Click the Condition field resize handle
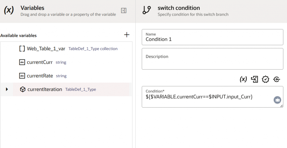Viewport: 287px width, 148px height. [282, 106]
